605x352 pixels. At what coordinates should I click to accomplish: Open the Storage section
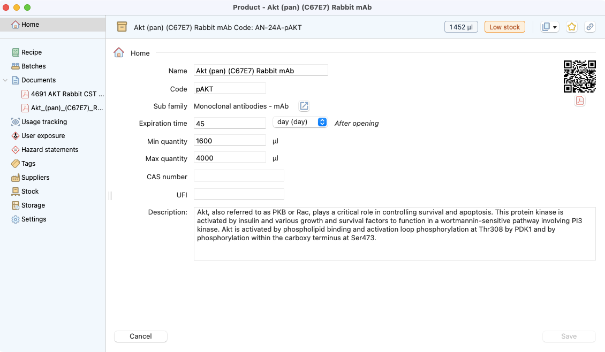point(33,205)
